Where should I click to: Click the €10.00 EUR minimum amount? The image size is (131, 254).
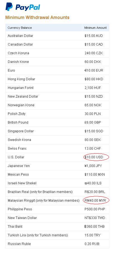click(94, 70)
